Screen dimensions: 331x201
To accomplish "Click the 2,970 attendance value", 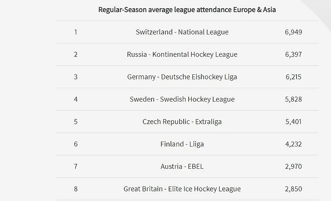I will coord(293,167).
